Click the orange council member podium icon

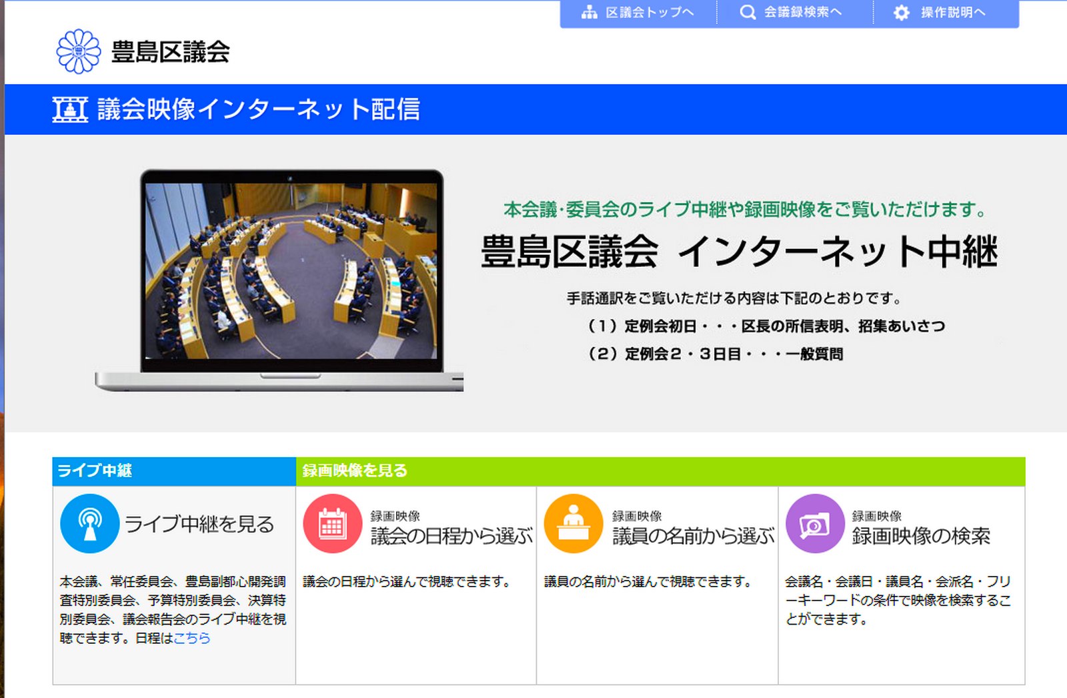[574, 524]
